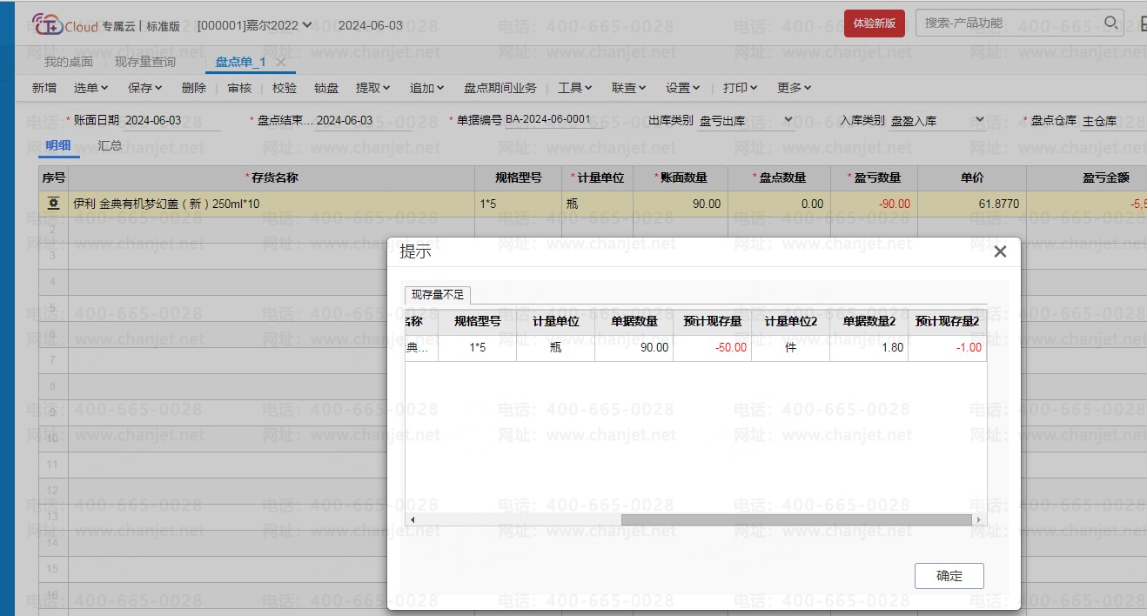
Task: Click the 账面数量 cell 90.00 in main grid
Action: click(681, 204)
